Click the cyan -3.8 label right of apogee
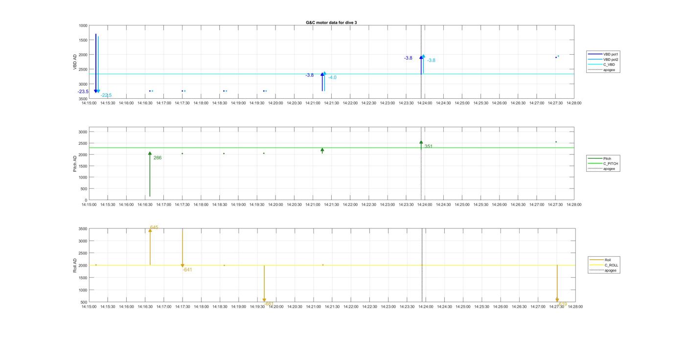 tap(431, 60)
